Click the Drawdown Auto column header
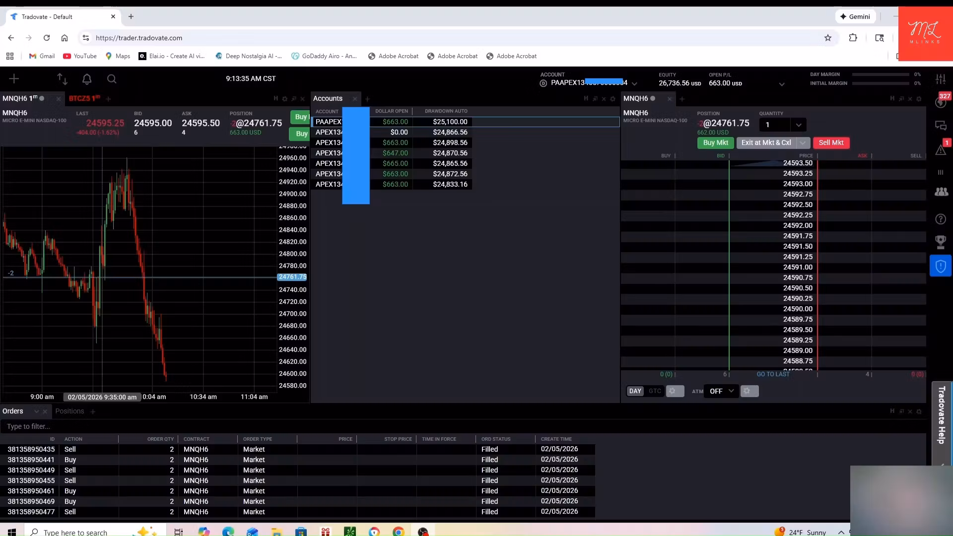 [446, 111]
